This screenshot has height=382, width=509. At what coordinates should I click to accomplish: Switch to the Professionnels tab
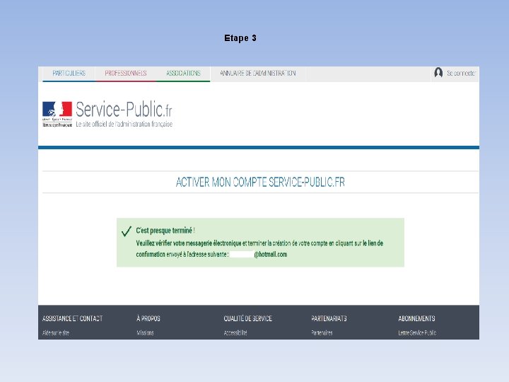pos(126,74)
